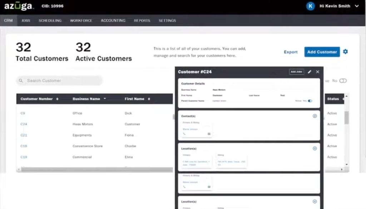Add a new contact with the plus icon
The image size is (366, 209).
[315, 116]
